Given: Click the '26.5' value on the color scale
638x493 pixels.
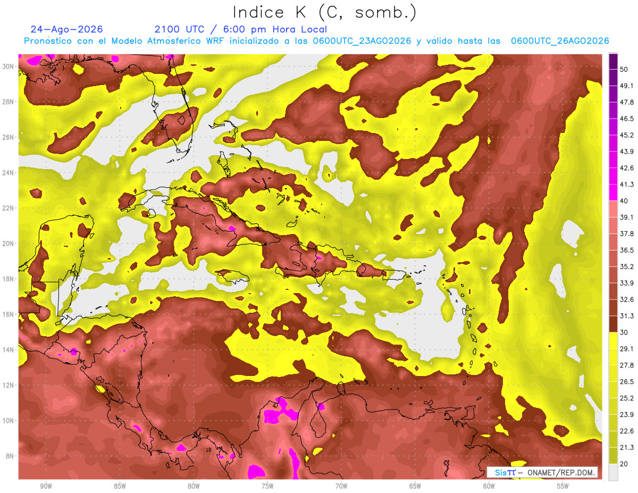Looking at the screenshot, I should [x=627, y=382].
